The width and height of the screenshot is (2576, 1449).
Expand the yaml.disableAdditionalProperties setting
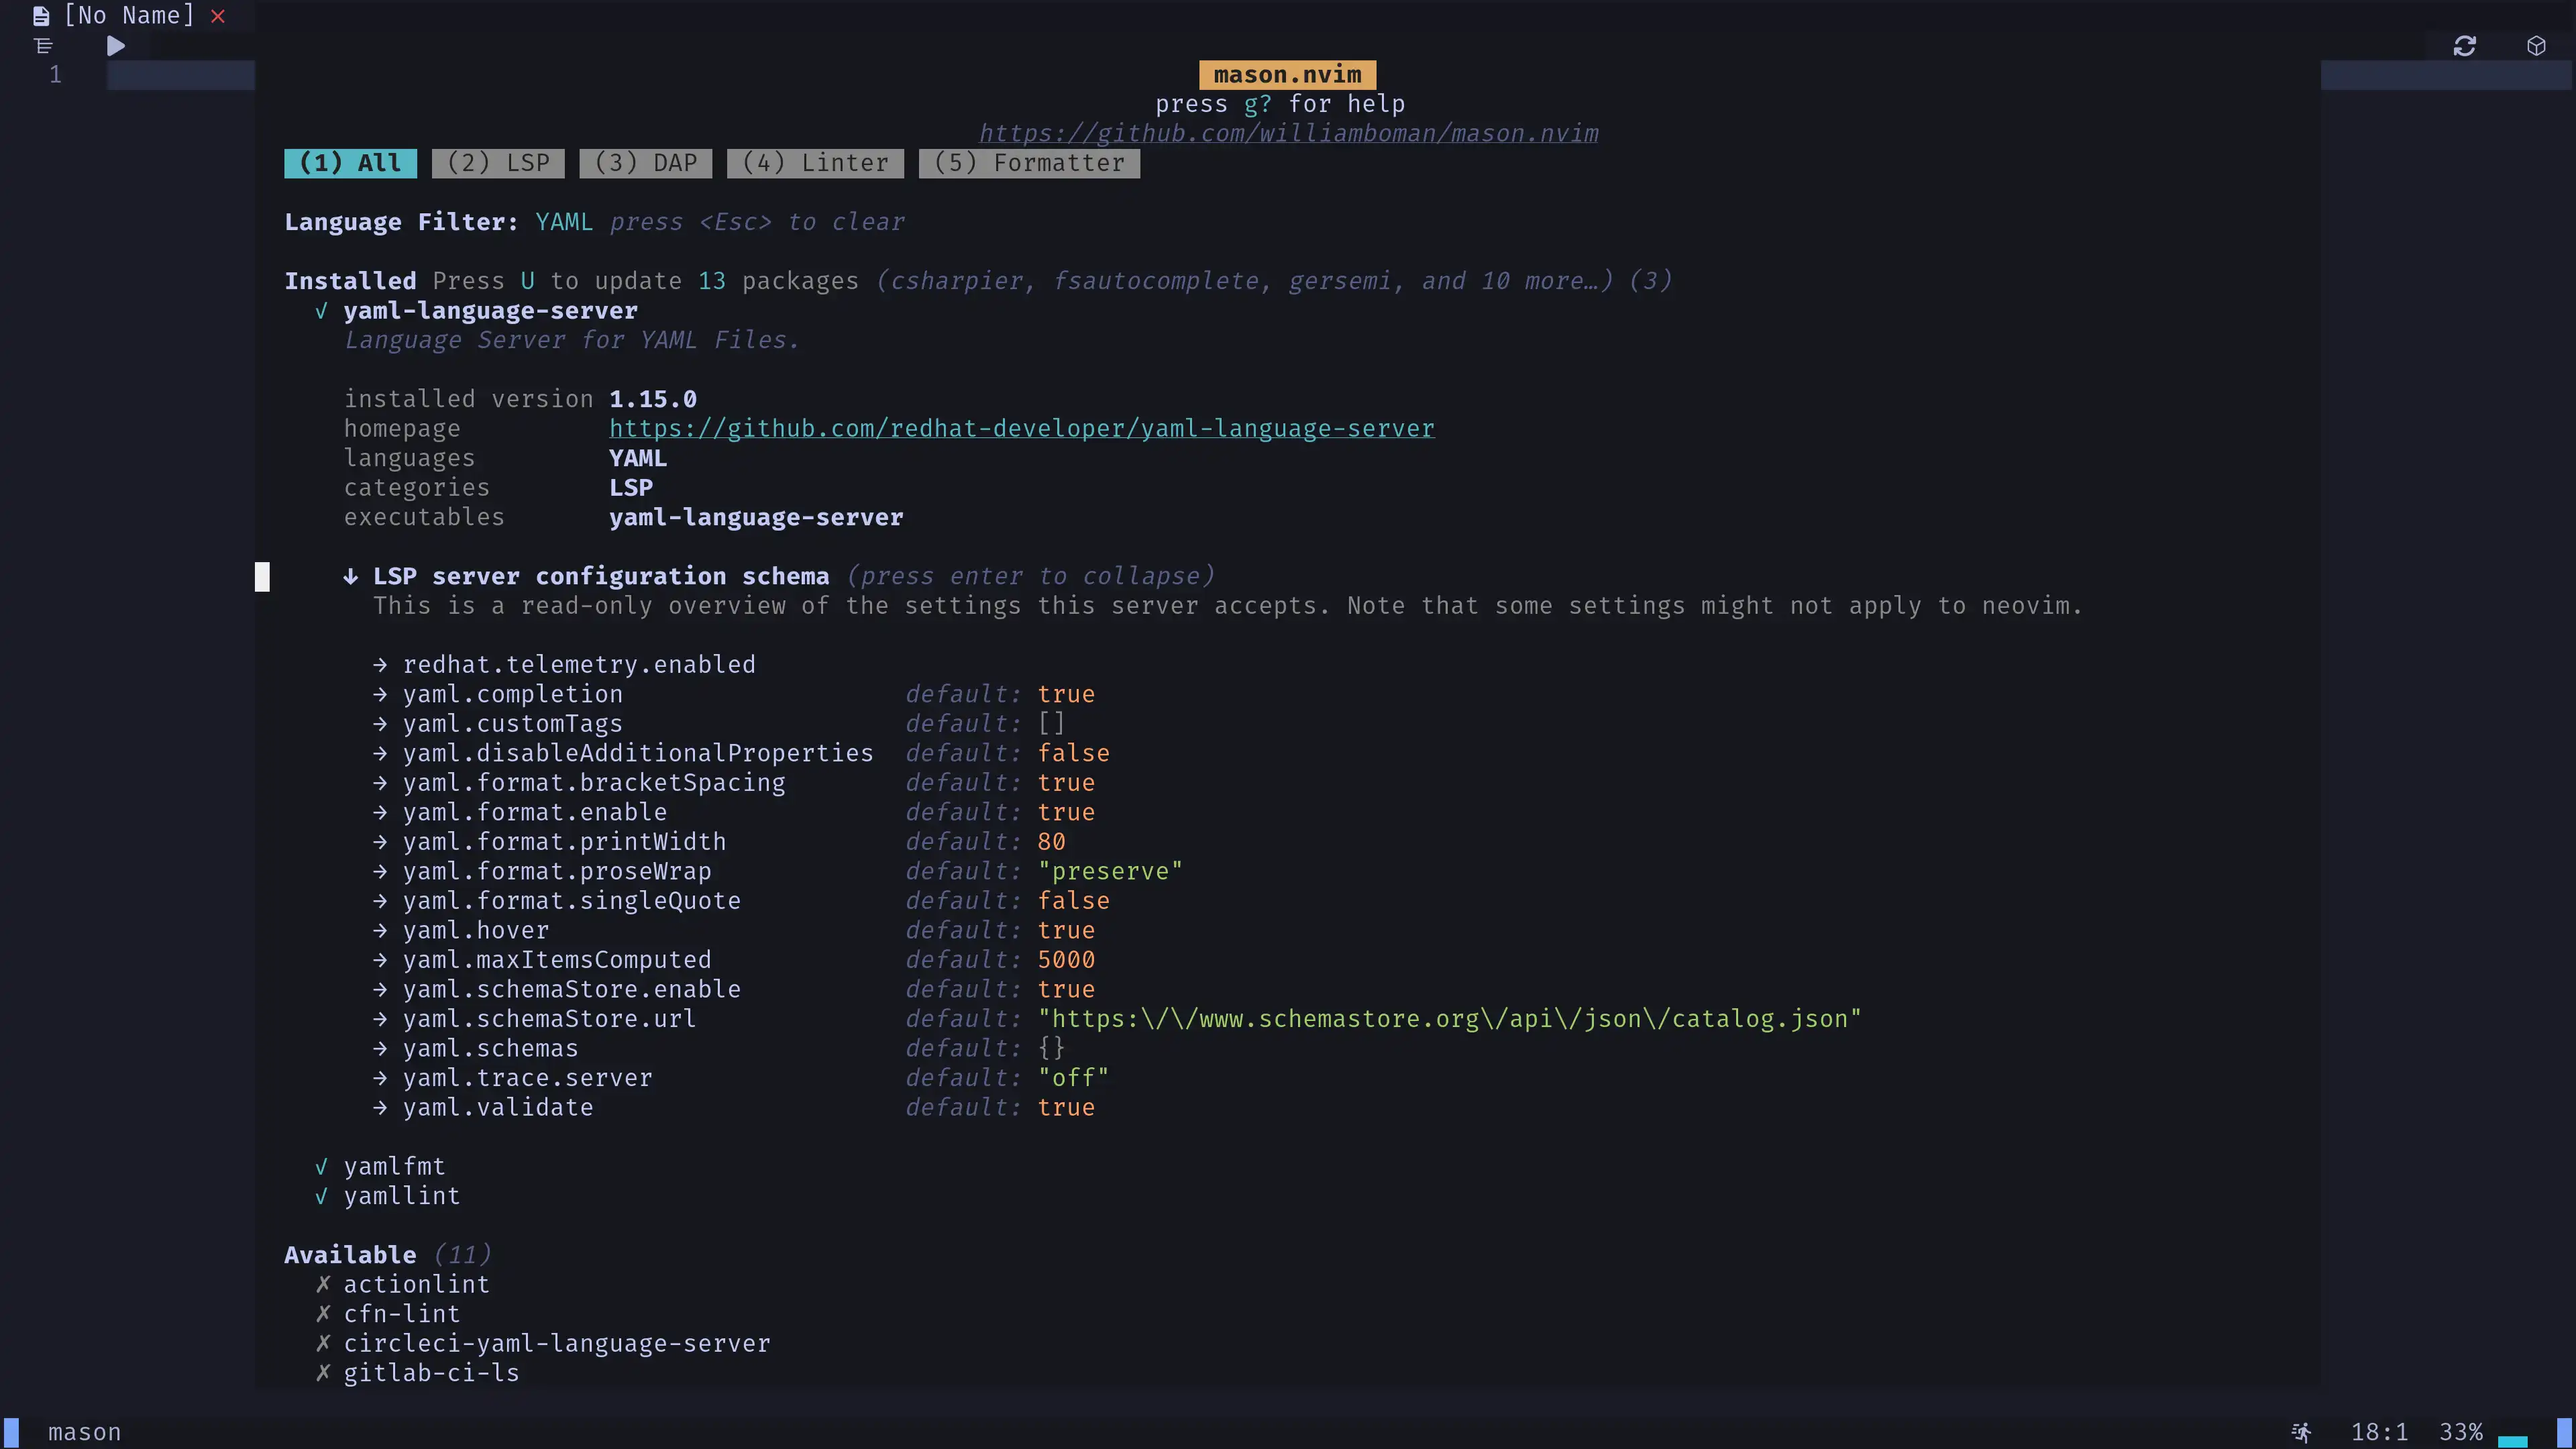[638, 753]
